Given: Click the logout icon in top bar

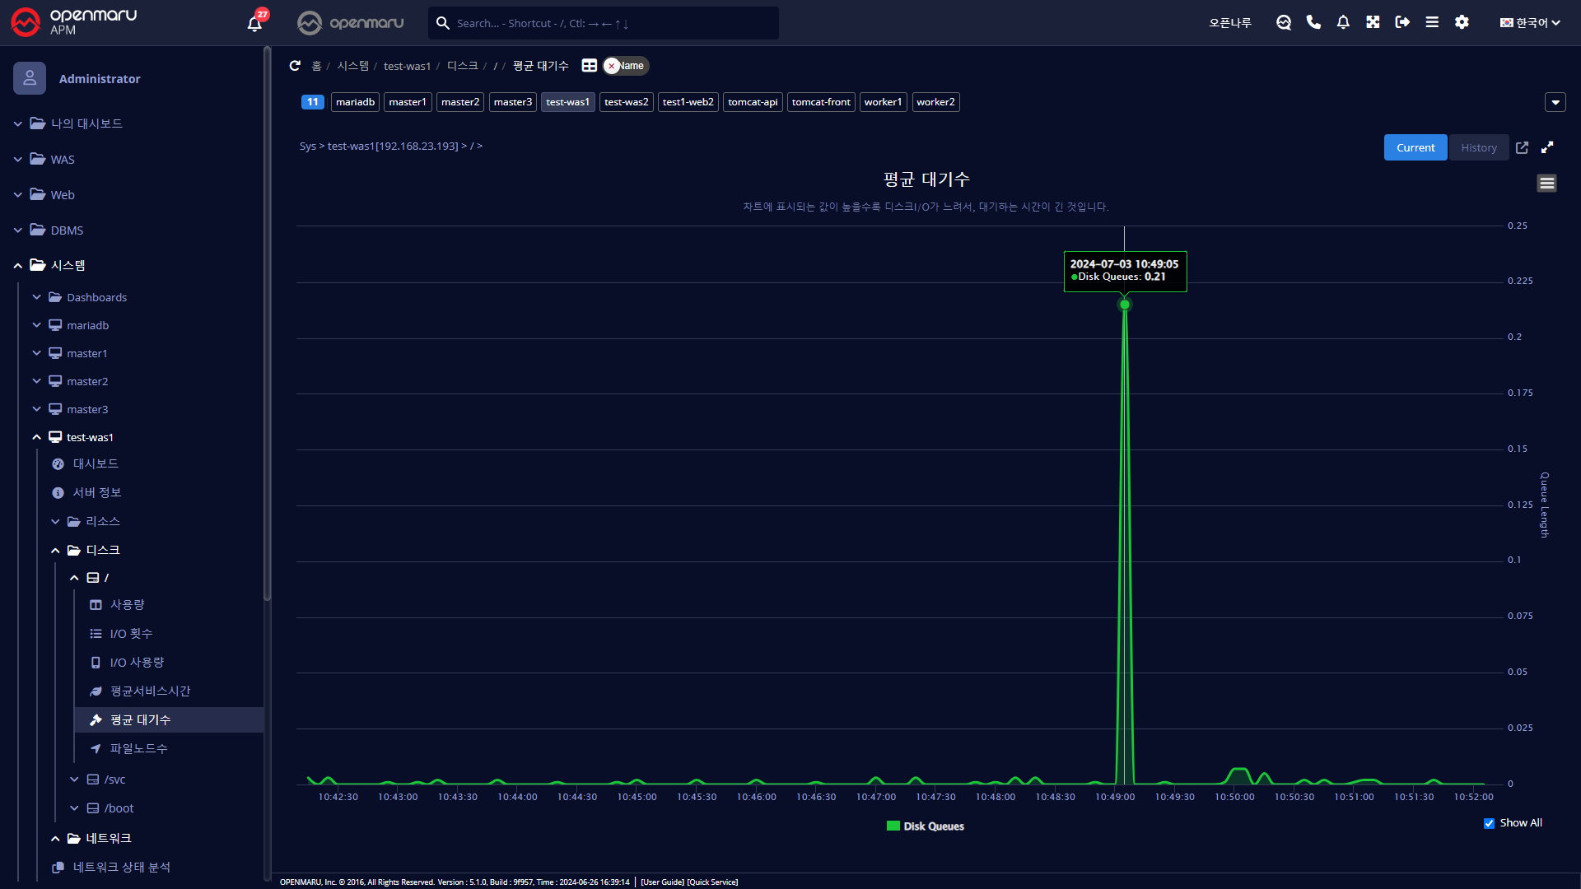Looking at the screenshot, I should [1402, 23].
